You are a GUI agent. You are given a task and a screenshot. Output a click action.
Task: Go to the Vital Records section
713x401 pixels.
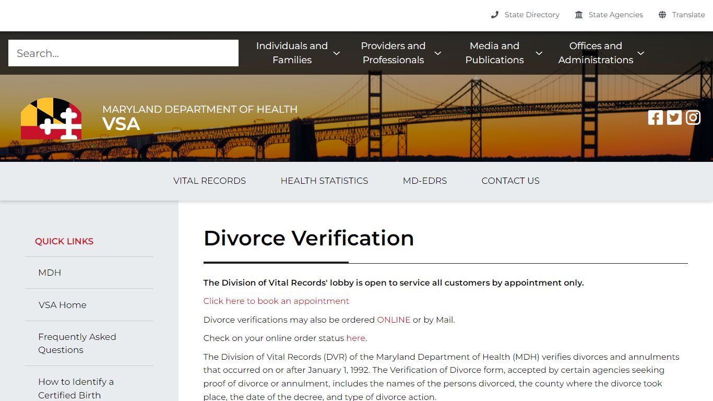pyautogui.click(x=209, y=181)
